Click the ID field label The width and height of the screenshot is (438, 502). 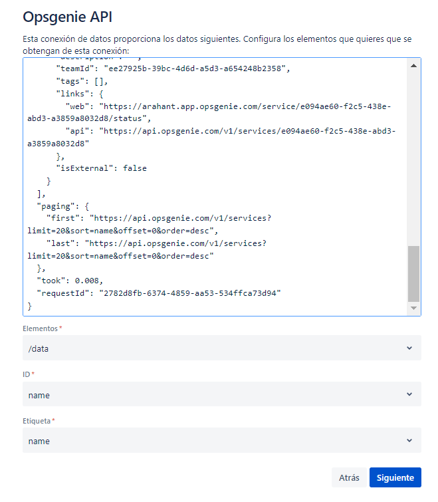(26, 374)
